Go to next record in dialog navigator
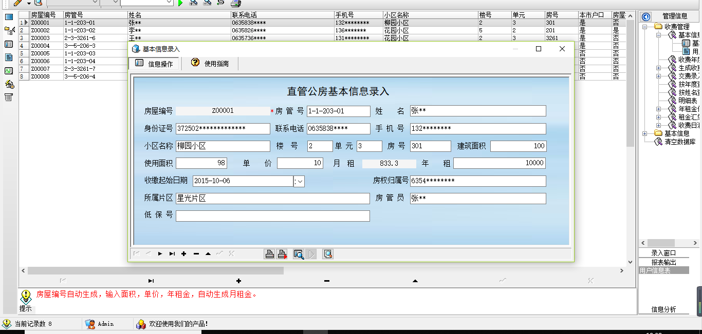Screen dimensions: 702x334 (160, 253)
